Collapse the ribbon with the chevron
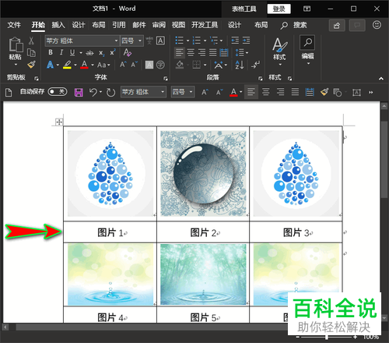This screenshot has height=343, width=389. [x=381, y=79]
